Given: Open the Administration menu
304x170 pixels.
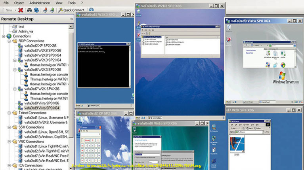Looking at the screenshot, I should [40, 3].
